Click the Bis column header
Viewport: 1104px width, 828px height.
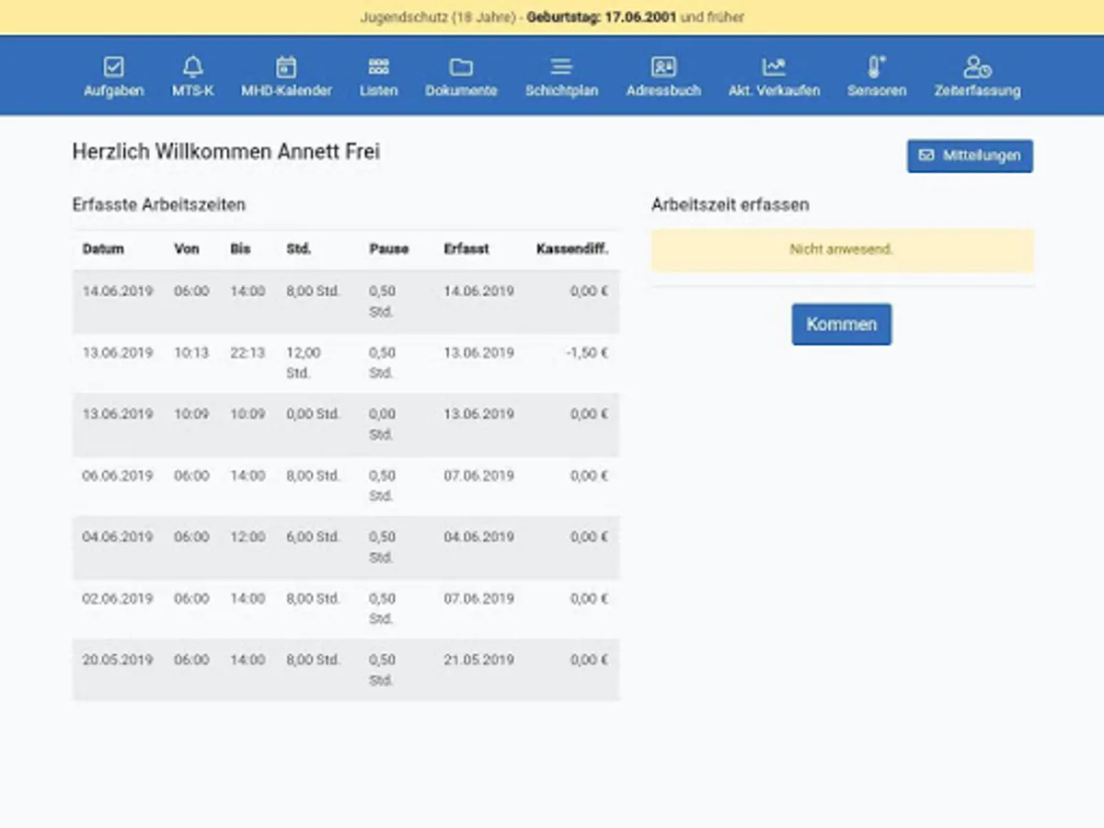240,249
